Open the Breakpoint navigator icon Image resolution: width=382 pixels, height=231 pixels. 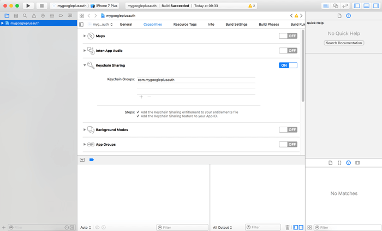[x=61, y=16]
